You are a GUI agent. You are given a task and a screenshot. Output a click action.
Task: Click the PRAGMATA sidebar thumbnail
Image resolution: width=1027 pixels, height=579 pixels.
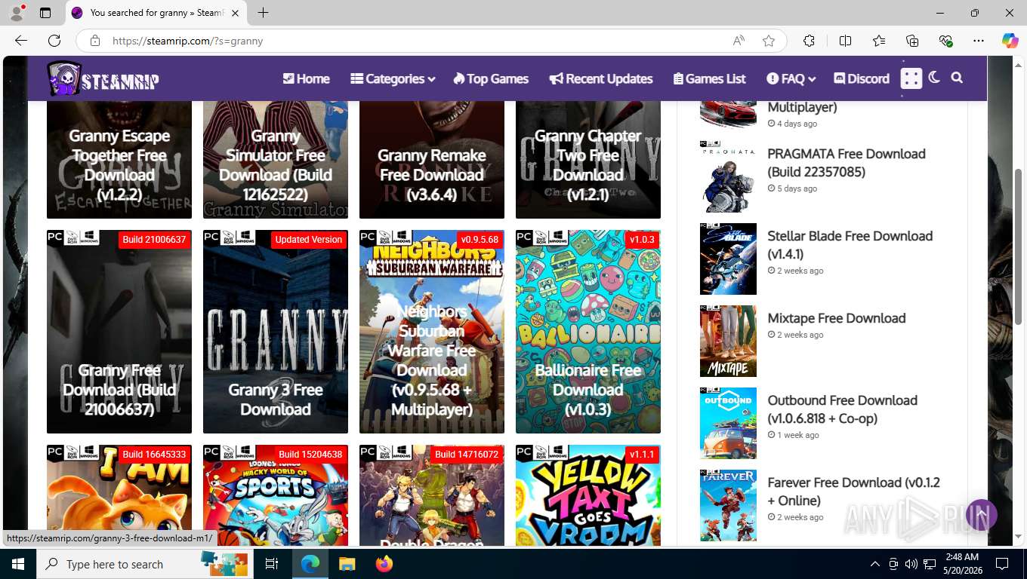click(x=728, y=176)
